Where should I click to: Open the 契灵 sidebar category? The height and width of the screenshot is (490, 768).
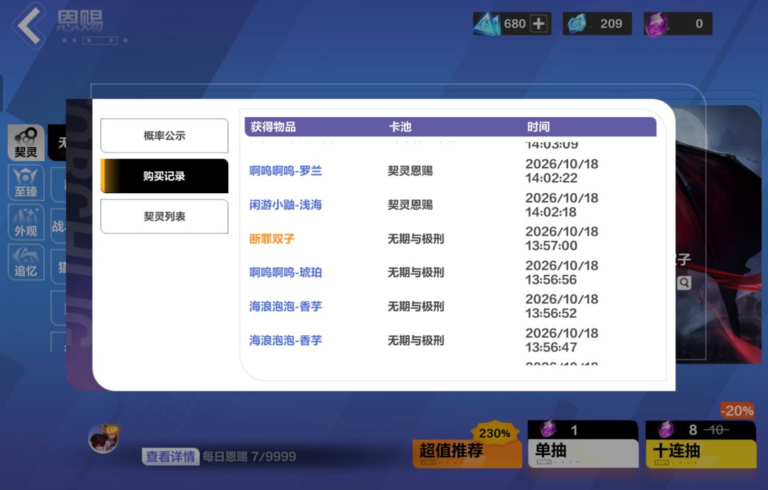coord(26,142)
